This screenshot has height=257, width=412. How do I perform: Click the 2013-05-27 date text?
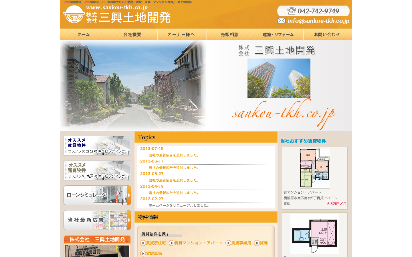[x=152, y=174]
